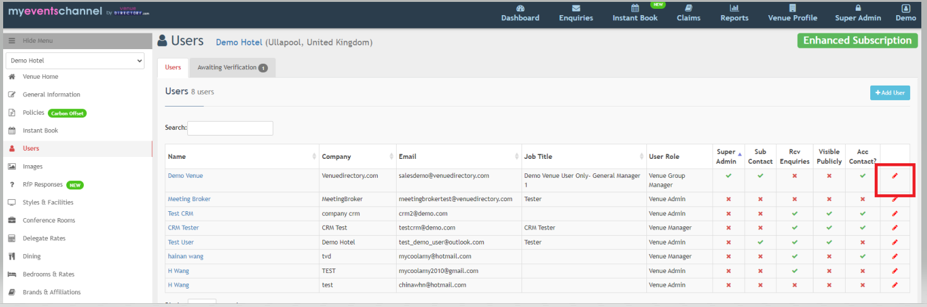Screen dimensions: 927x307
Task: Click Enhanced Subscription button
Action: tap(857, 40)
